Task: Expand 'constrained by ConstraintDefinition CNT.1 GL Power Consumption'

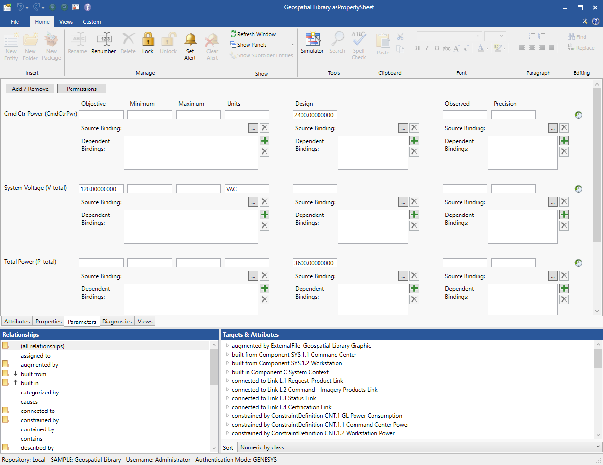Action: click(x=227, y=416)
